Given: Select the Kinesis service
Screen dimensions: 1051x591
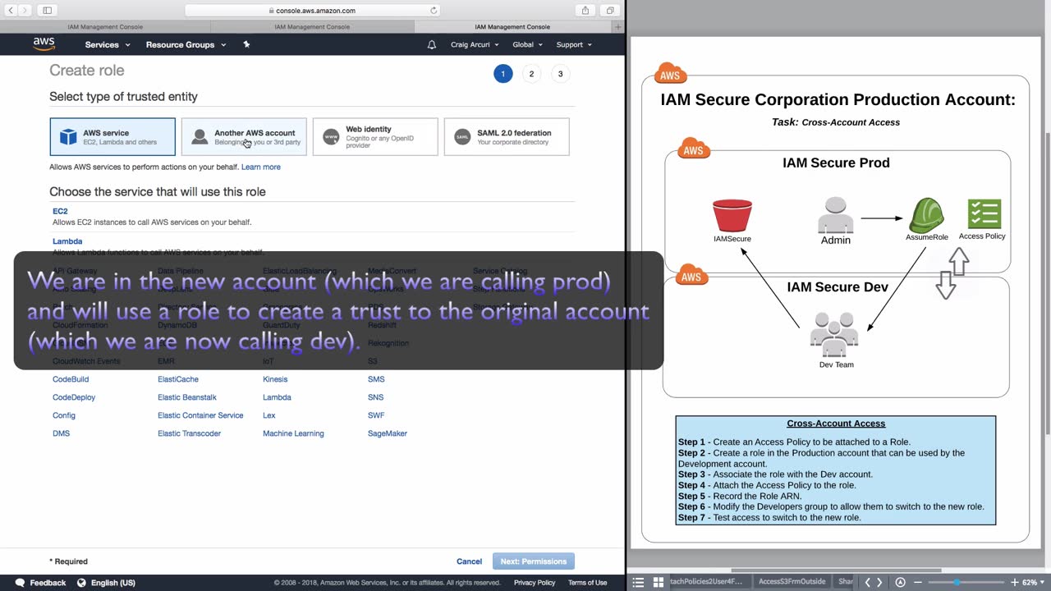Looking at the screenshot, I should tap(275, 379).
